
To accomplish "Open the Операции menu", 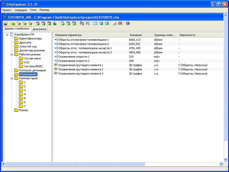I will (x=21, y=10).
